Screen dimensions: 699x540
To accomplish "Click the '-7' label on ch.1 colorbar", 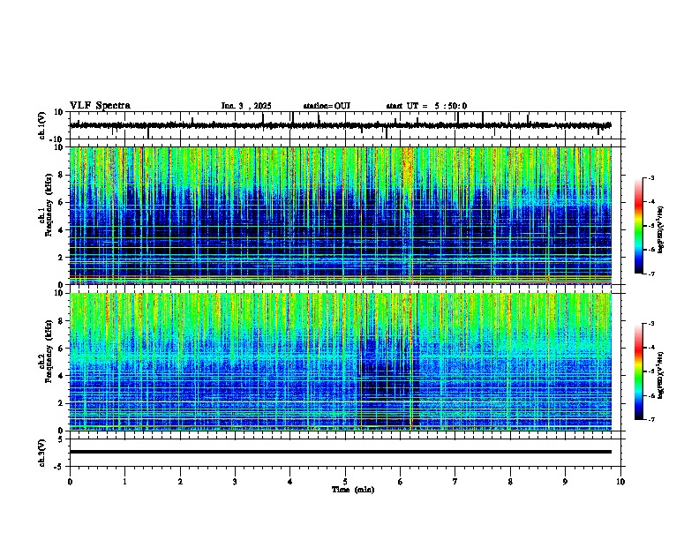I will (x=650, y=274).
